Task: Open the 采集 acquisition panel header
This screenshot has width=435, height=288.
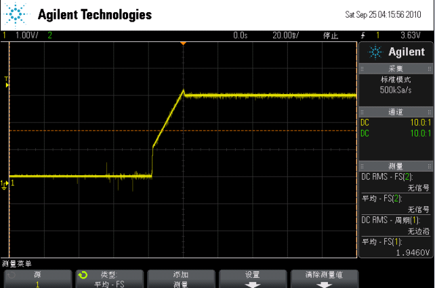Action: pyautogui.click(x=396, y=69)
